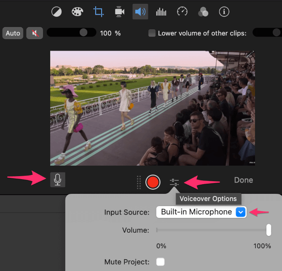Select the volume speaker tool

point(140,11)
